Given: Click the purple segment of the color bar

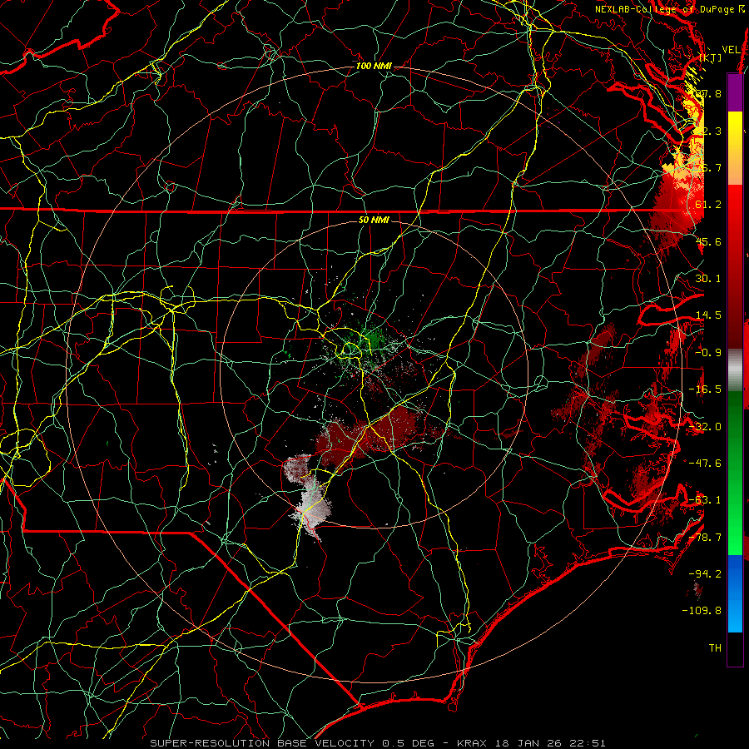Looking at the screenshot, I should (735, 92).
